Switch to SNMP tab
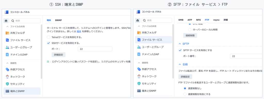Screen dimensions: 264x99 tap(59, 20)
